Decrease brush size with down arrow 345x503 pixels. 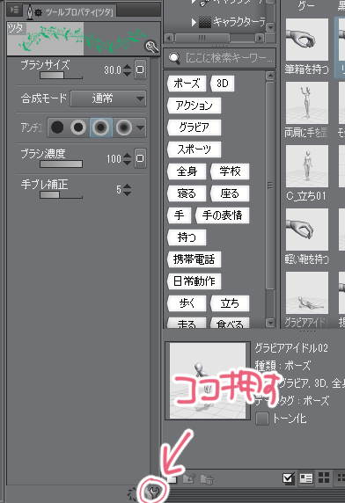click(128, 74)
